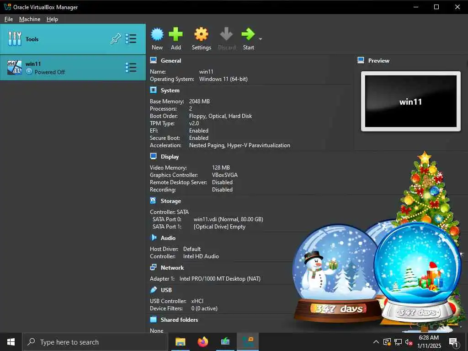Viewport: 468px width, 351px height.
Task: Click the Windows Start button
Action: click(11, 342)
